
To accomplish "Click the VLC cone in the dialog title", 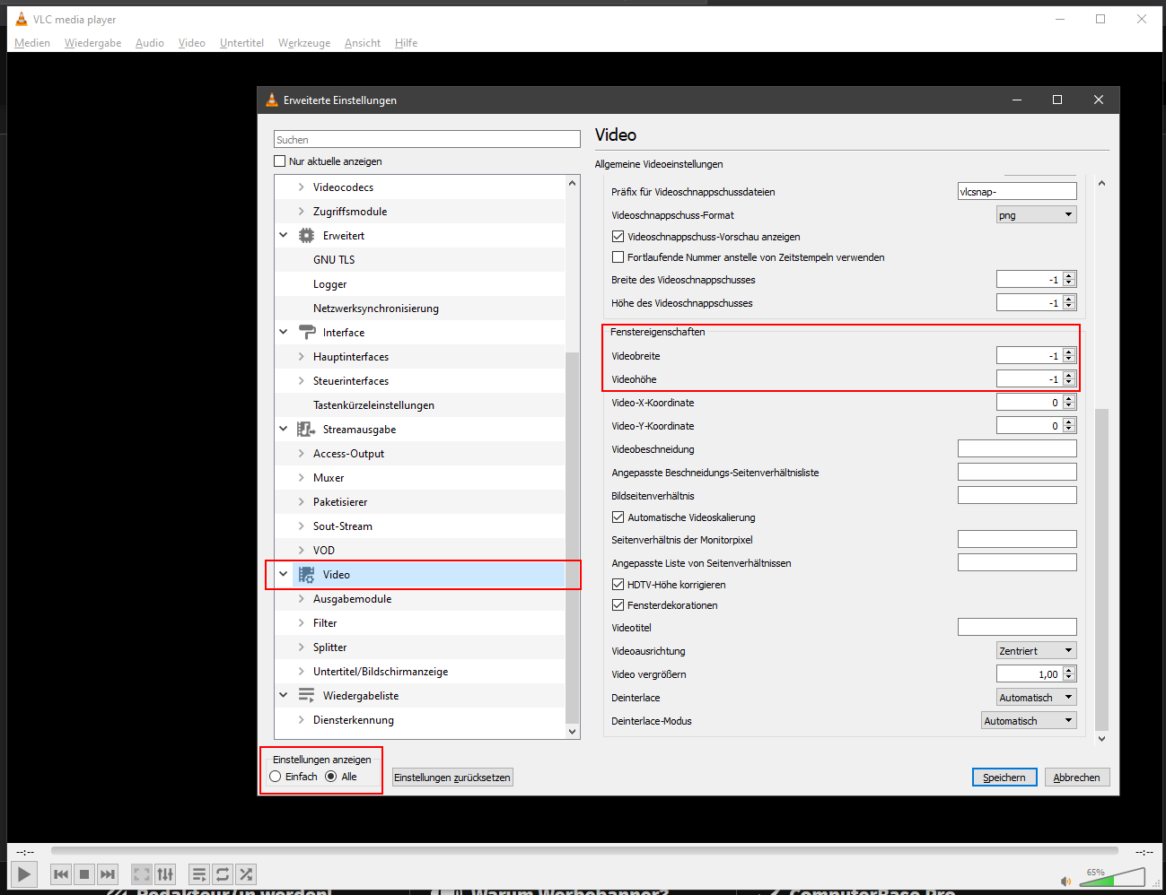I will click(x=272, y=100).
